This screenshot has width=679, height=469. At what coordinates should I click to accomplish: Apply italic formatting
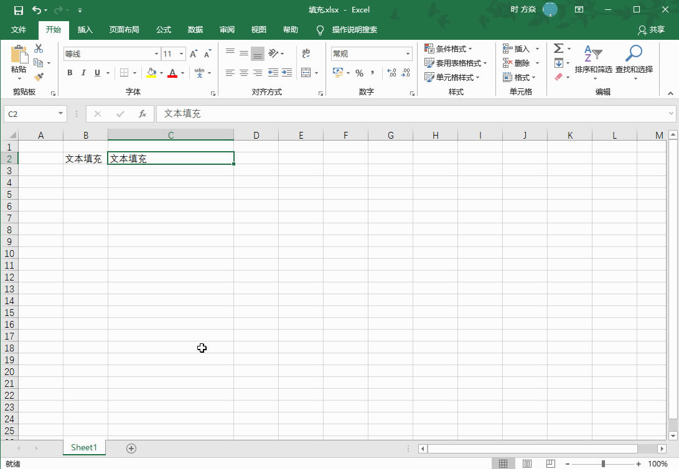(x=83, y=73)
